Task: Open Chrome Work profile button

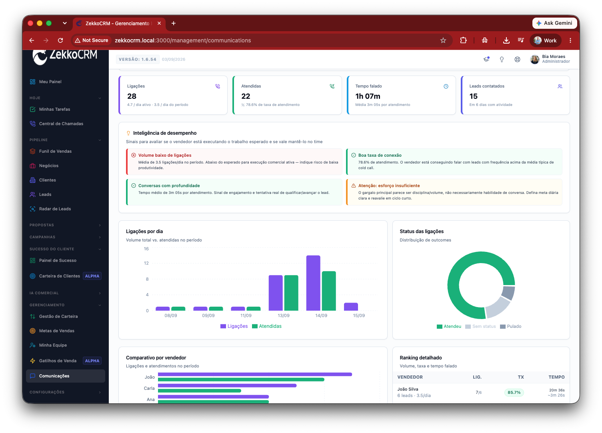Action: (546, 40)
